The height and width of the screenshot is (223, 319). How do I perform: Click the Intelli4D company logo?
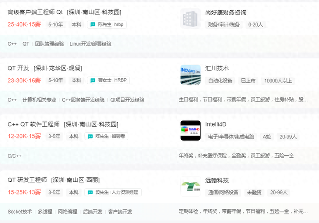190,131
